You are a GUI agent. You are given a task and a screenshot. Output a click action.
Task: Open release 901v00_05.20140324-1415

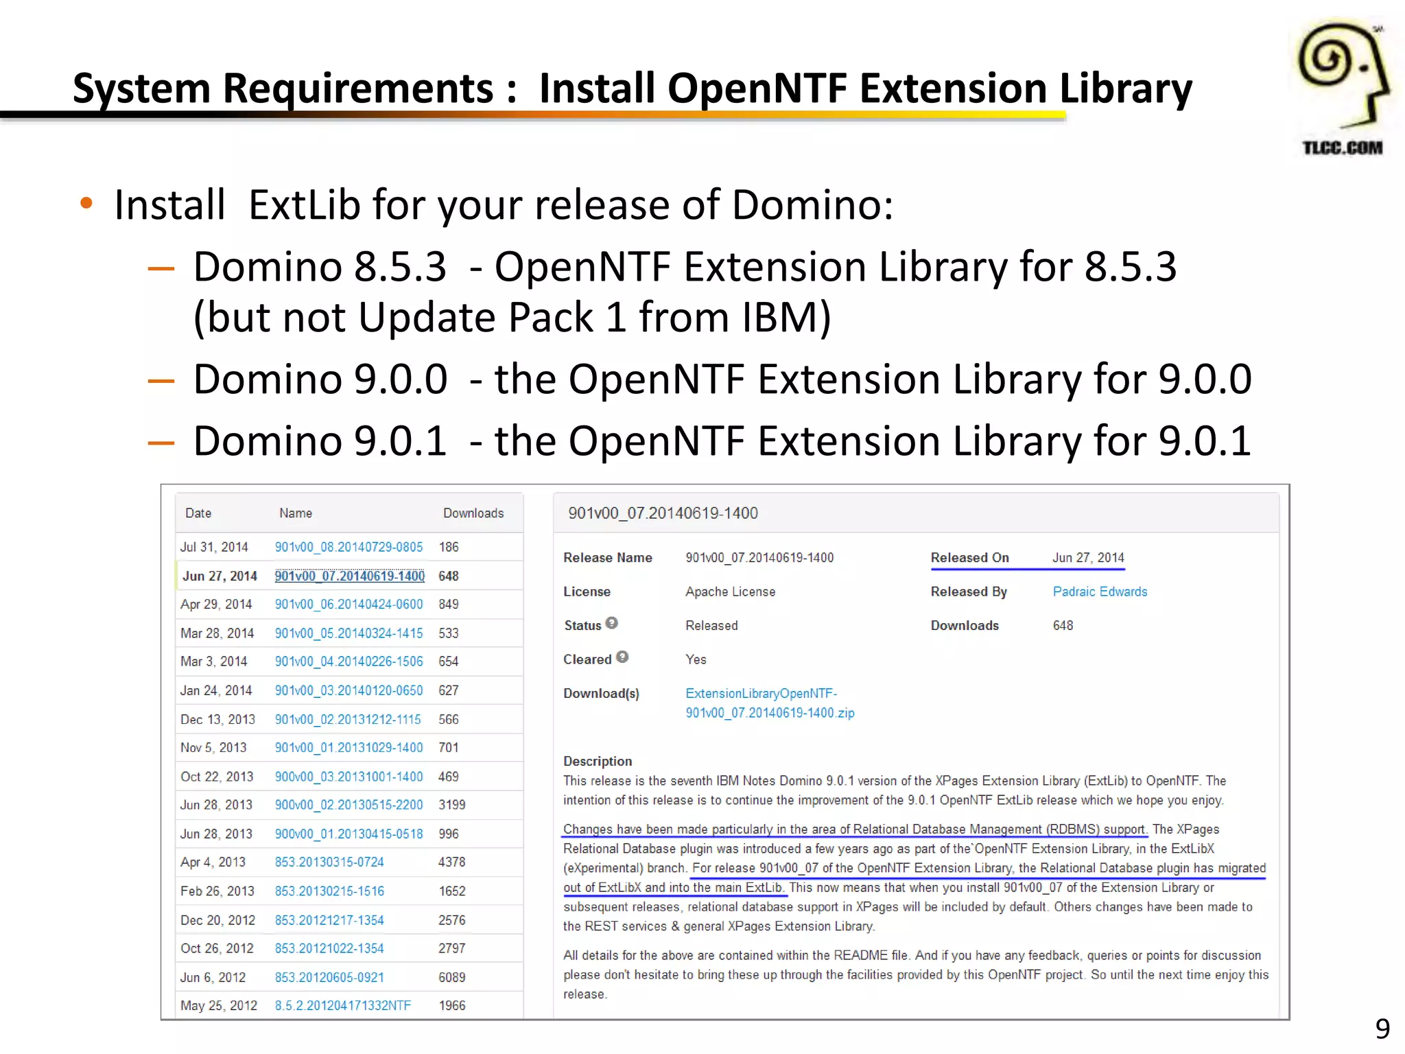[349, 633]
